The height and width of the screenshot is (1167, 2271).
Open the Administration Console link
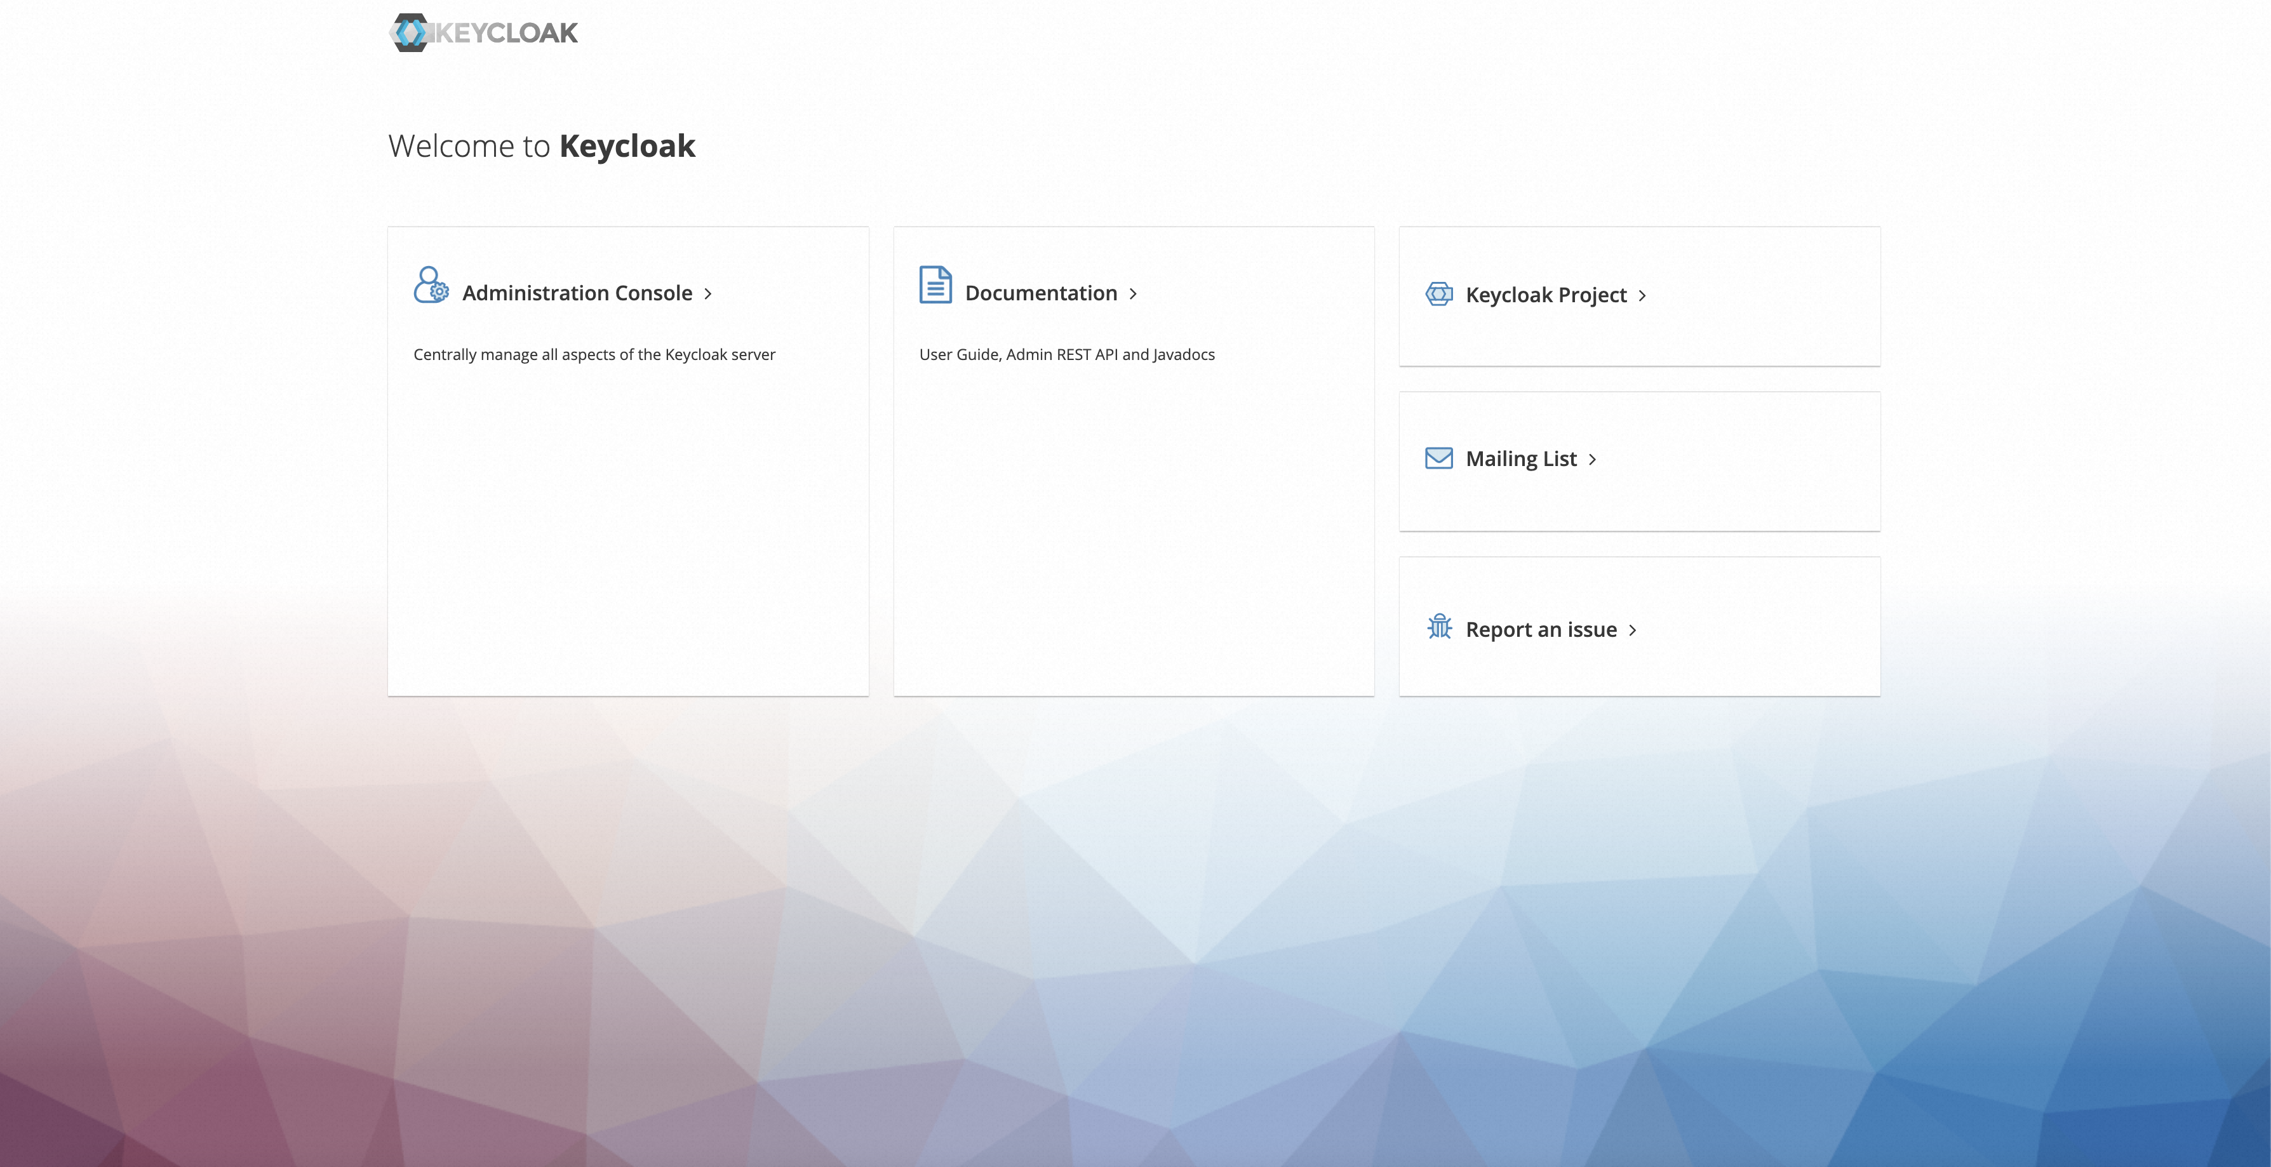tap(577, 293)
